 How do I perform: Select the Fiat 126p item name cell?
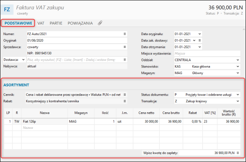(45, 121)
